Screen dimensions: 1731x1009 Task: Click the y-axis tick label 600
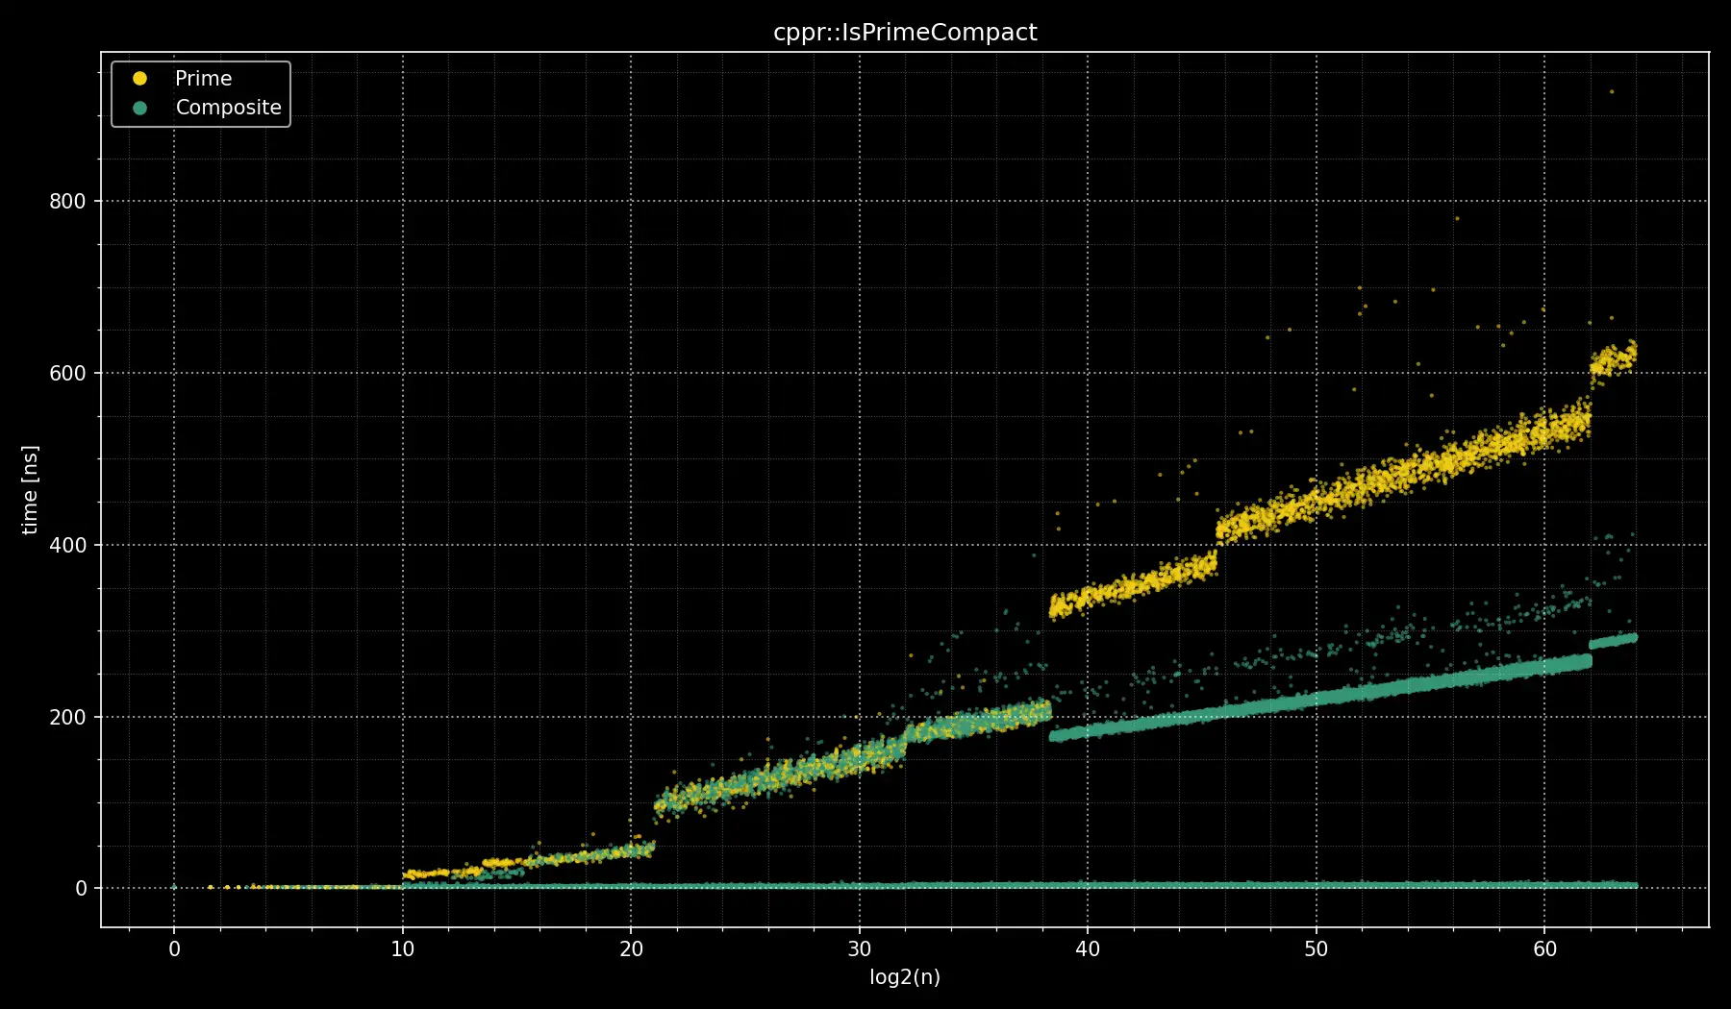tap(67, 373)
